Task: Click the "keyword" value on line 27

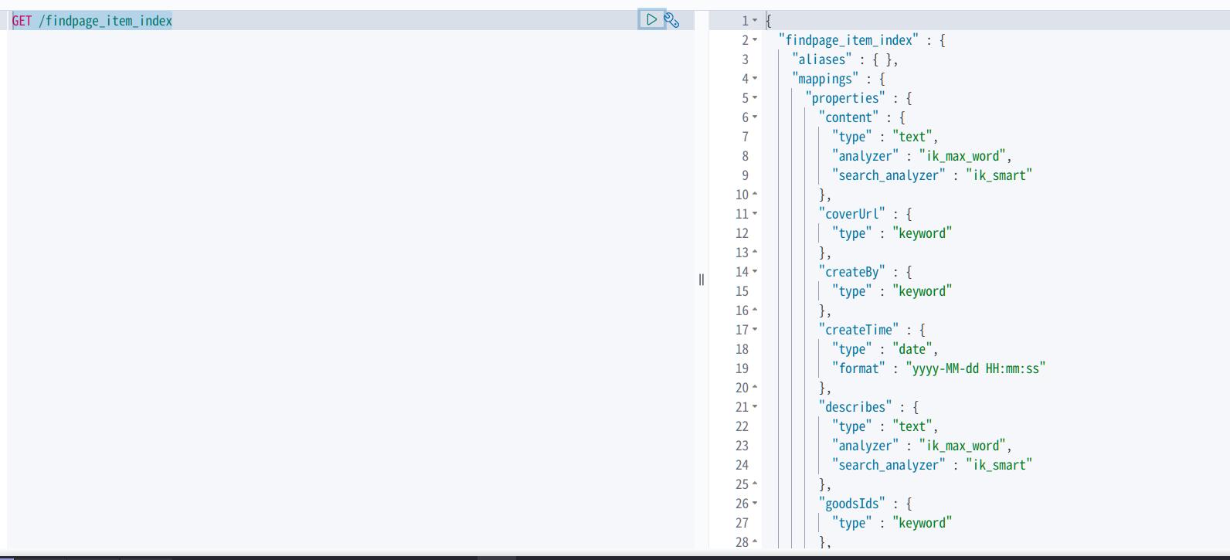Action: [922, 523]
